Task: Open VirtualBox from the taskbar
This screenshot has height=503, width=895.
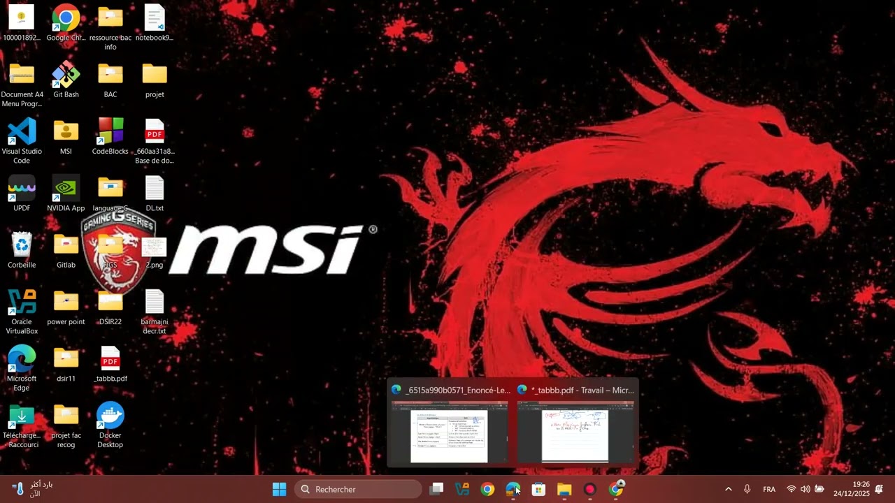Action: click(x=462, y=489)
